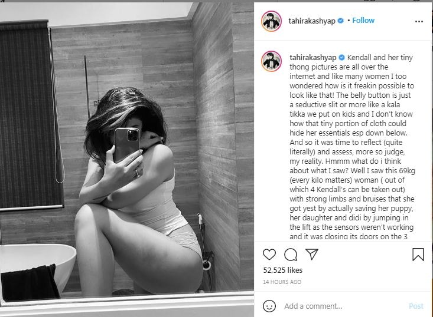Click verified badge in caption username
433x317 pixels.
pyautogui.click(x=341, y=58)
